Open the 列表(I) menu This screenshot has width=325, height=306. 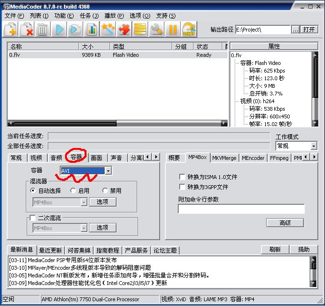click(x=39, y=16)
